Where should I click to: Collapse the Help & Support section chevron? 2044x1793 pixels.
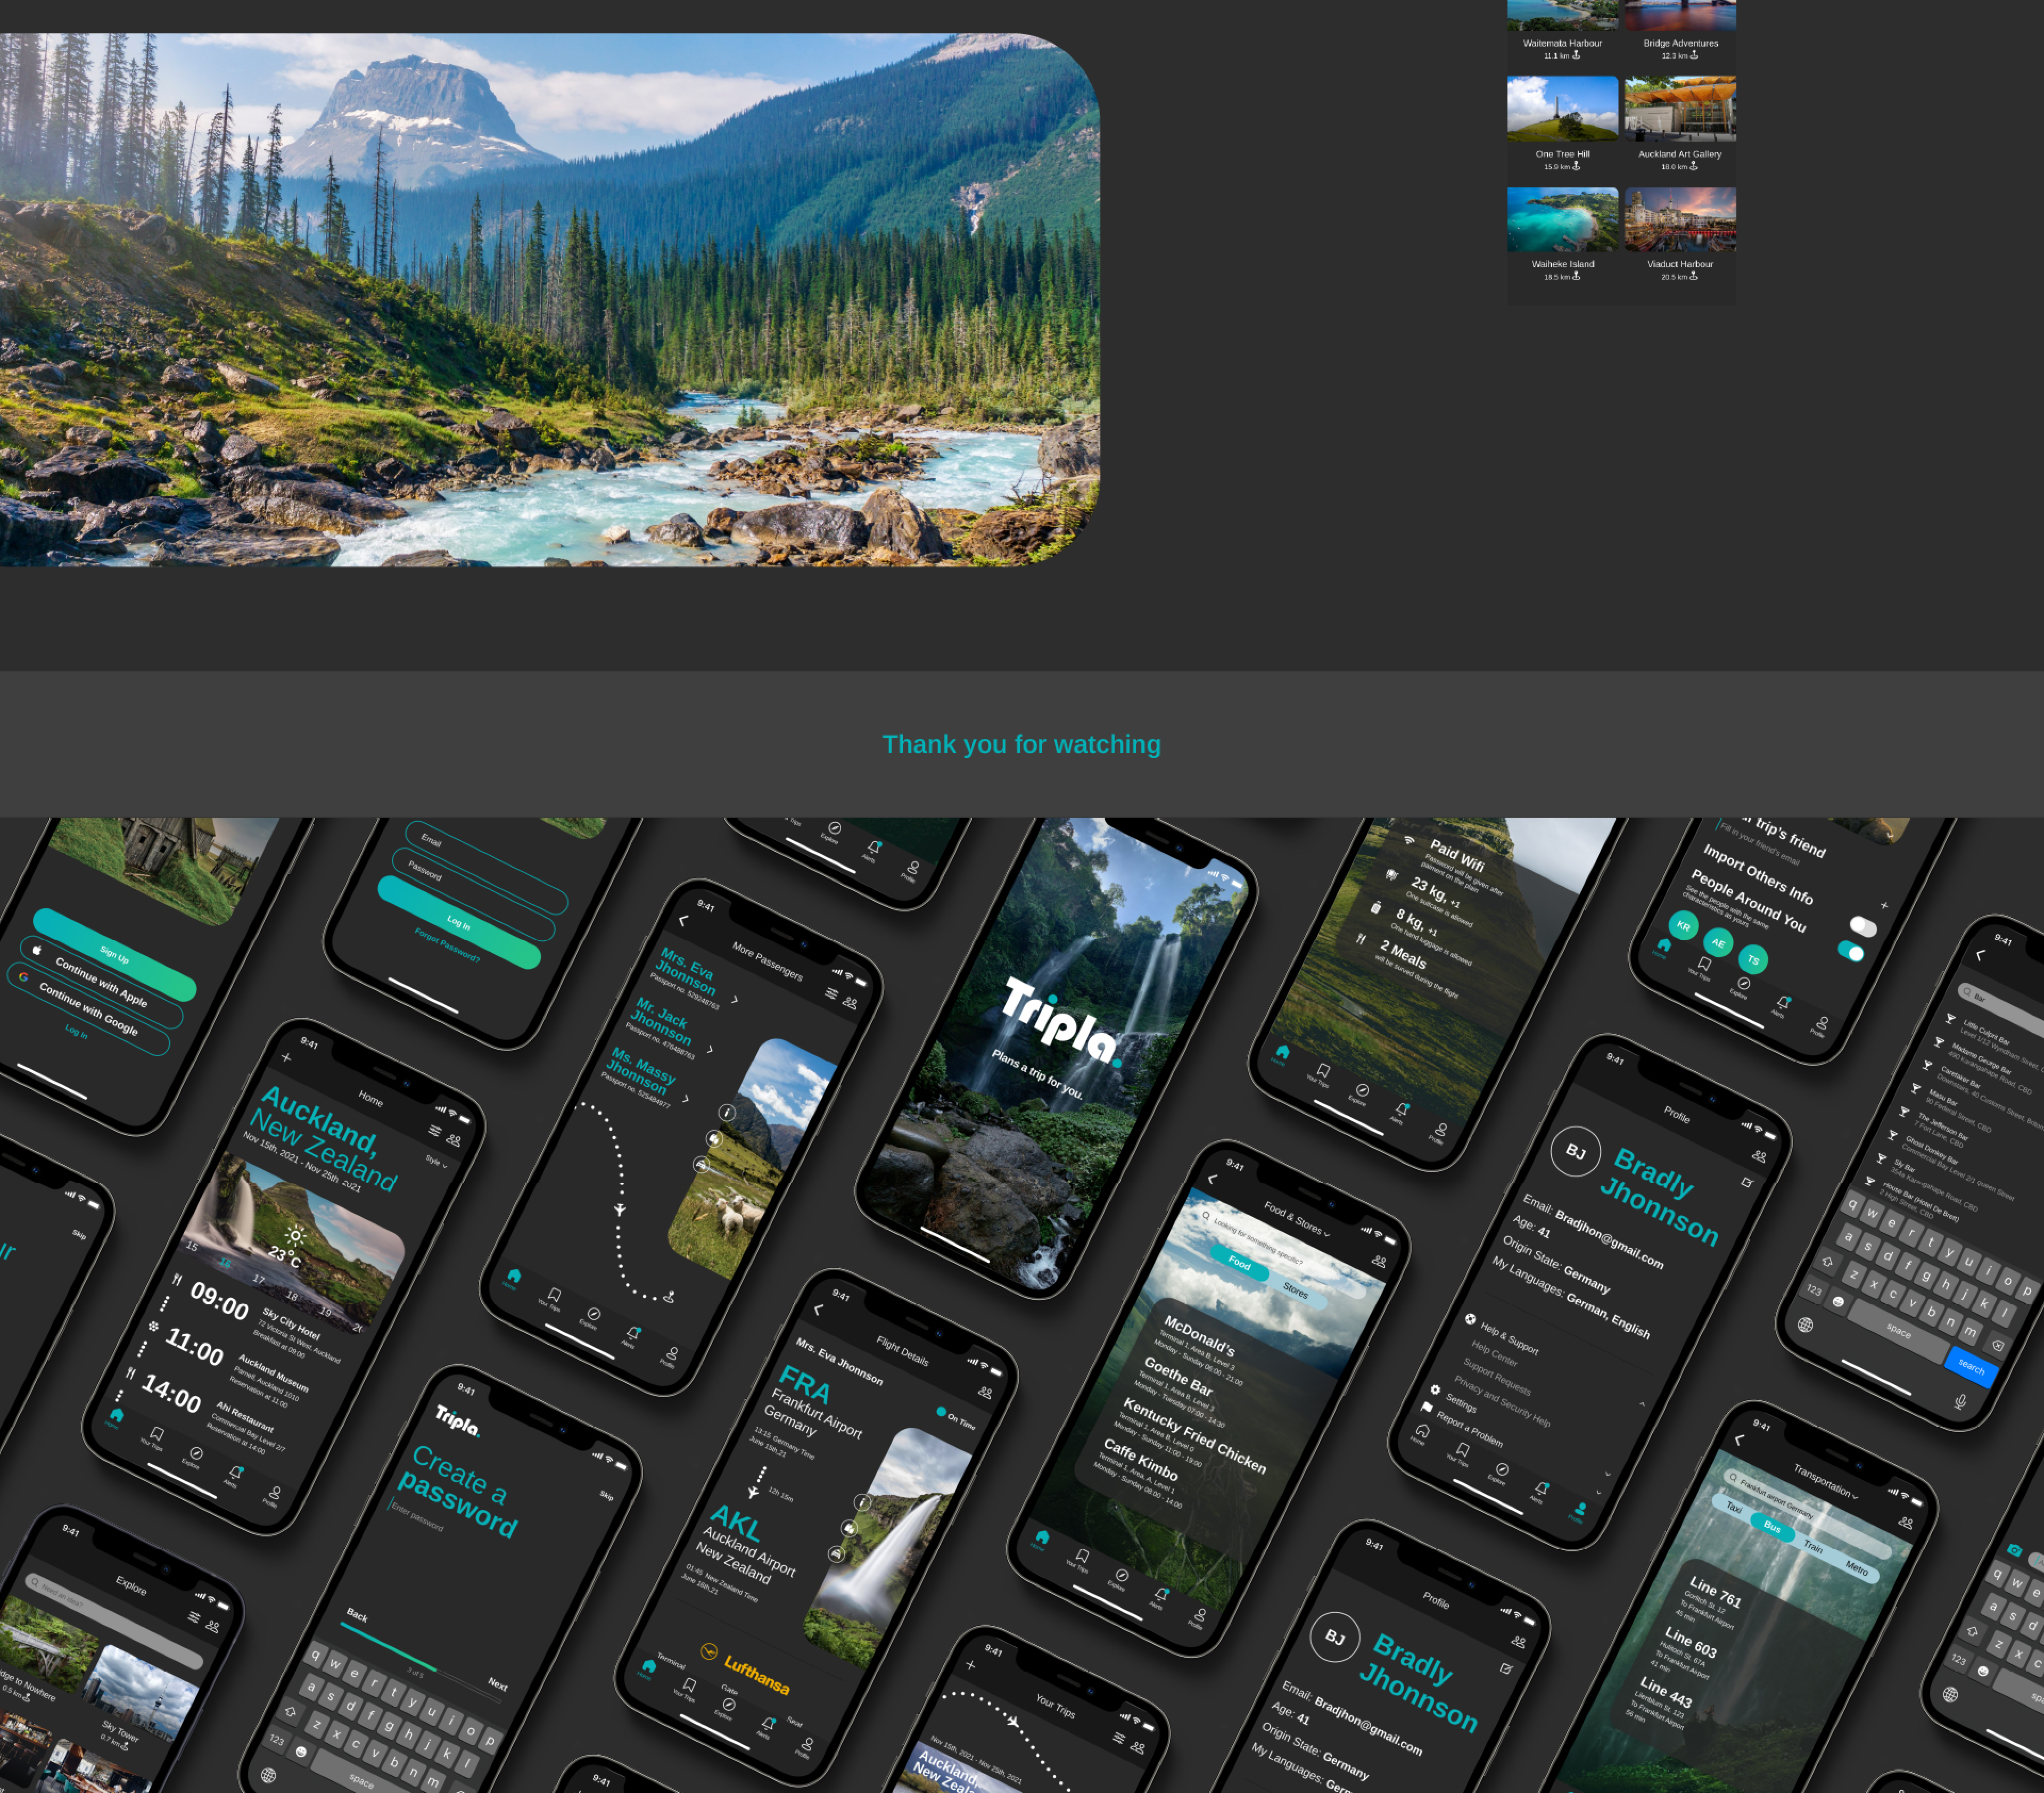coord(1641,1404)
